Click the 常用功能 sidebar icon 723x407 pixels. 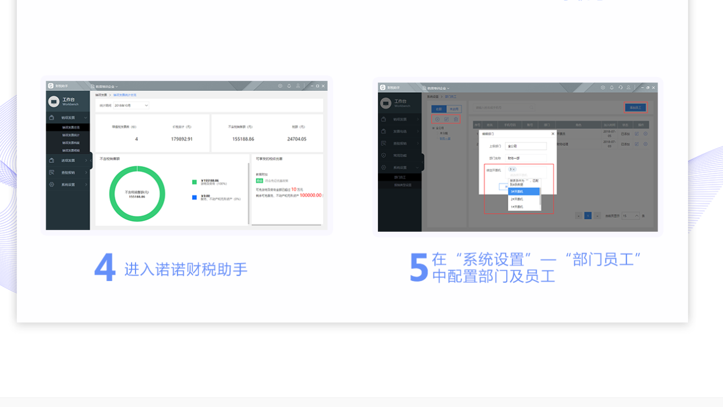384,155
